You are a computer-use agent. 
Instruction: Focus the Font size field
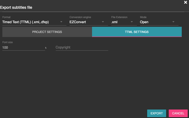click(x=22, y=48)
